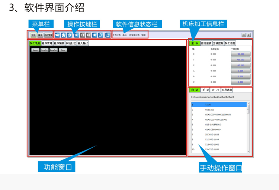Select line 10 X3.472Z-1.950
This screenshot has height=190, width=279.
pyautogui.click(x=219, y=149)
